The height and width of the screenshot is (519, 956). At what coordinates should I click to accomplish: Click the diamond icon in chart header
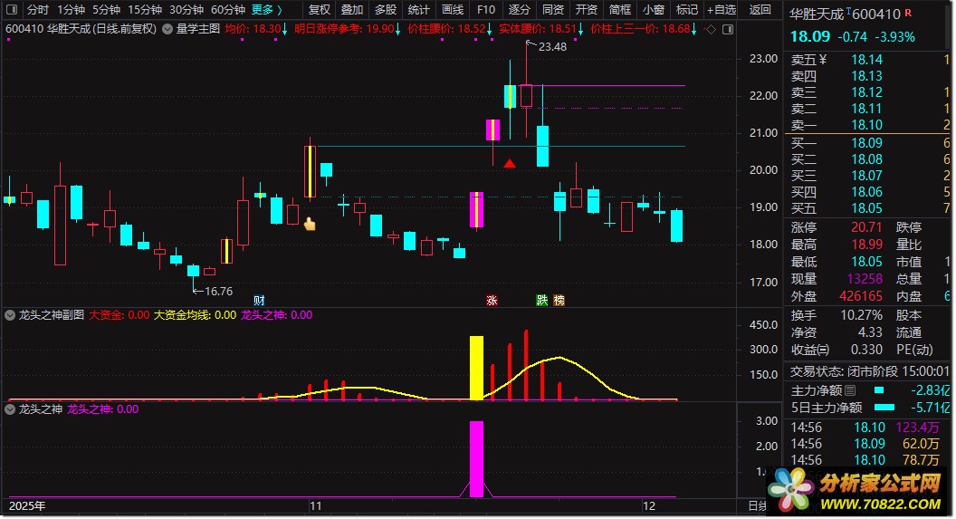711,29
